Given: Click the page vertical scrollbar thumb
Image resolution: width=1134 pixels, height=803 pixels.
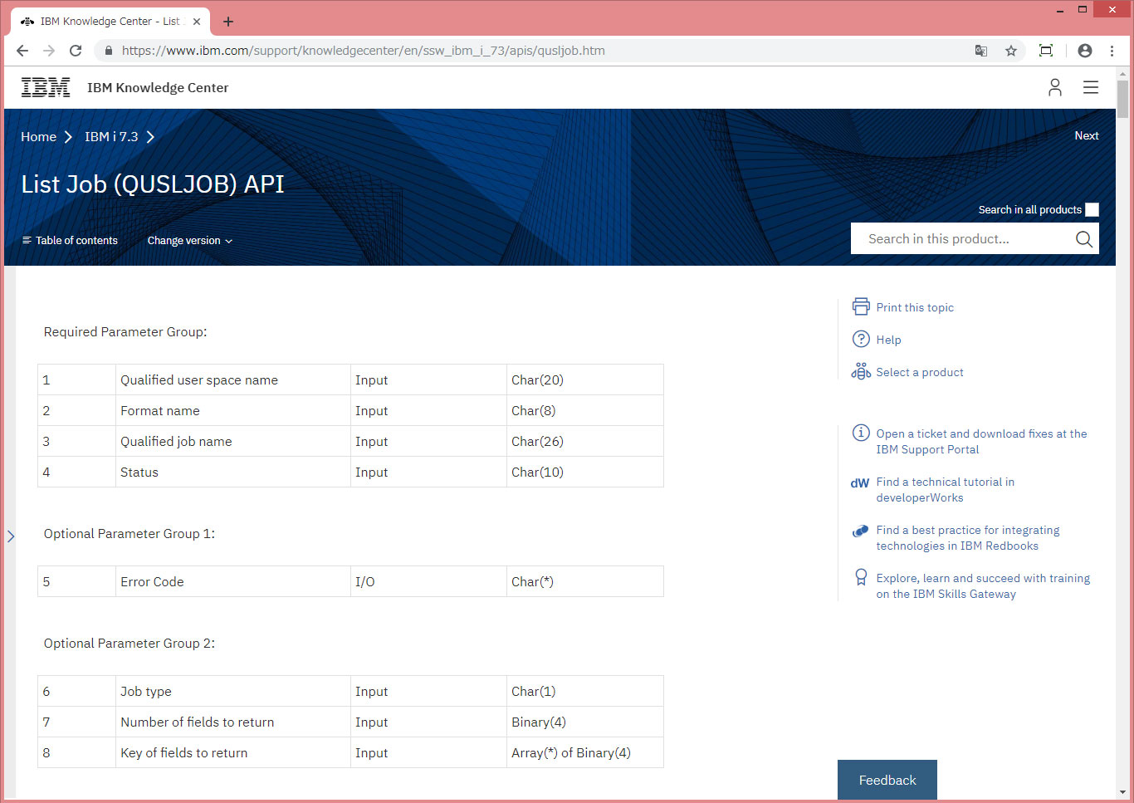Looking at the screenshot, I should [1122, 100].
